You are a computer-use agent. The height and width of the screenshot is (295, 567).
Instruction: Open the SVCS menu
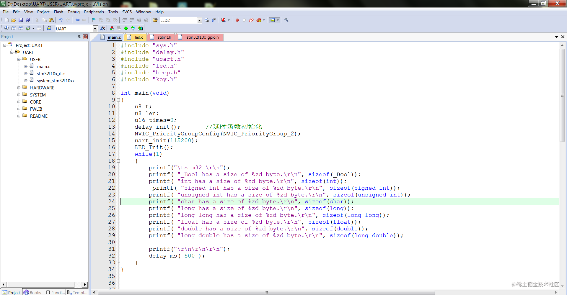(127, 12)
